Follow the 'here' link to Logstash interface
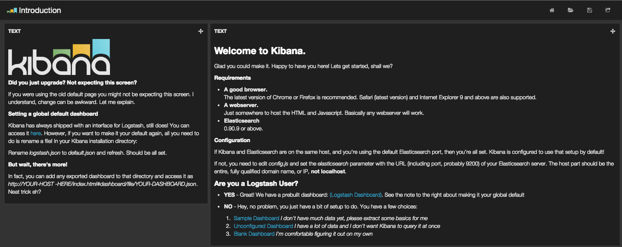The image size is (622, 247). point(36,133)
